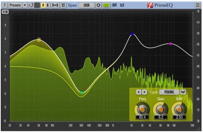Open the settings gear icon

98,5
